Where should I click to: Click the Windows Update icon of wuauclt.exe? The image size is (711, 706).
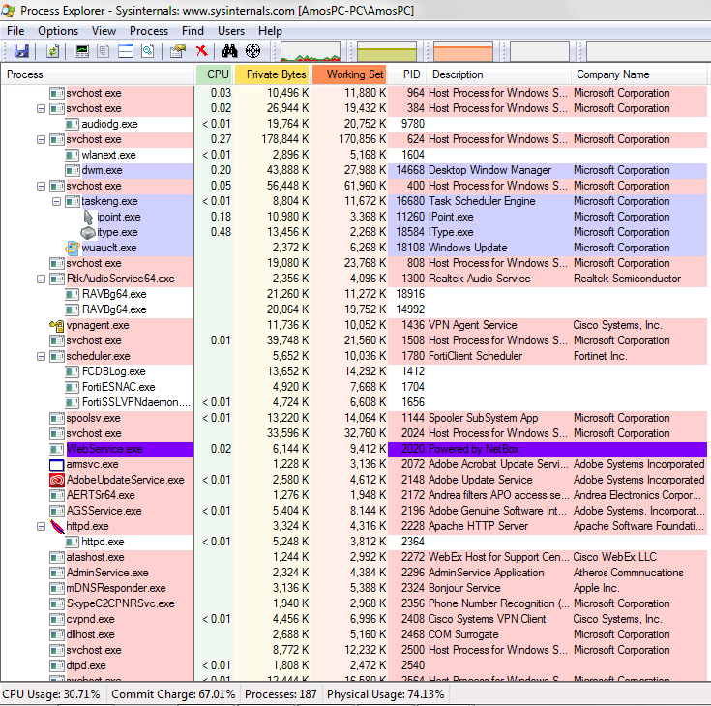(x=73, y=248)
